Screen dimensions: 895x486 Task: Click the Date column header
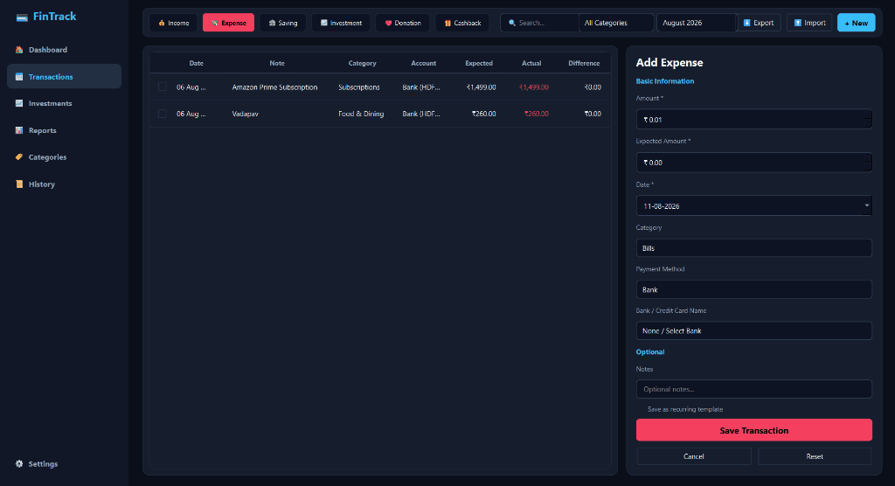[197, 64]
